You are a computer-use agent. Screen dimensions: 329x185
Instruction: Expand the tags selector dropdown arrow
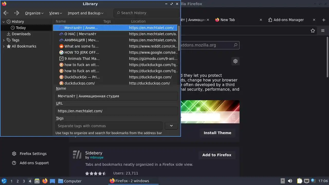click(171, 126)
